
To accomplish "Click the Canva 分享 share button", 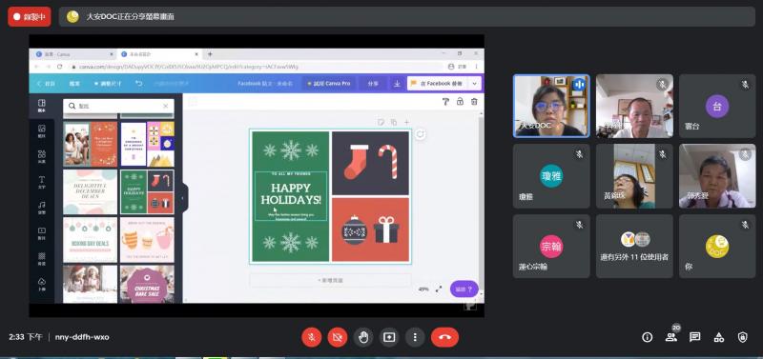I will (x=373, y=84).
